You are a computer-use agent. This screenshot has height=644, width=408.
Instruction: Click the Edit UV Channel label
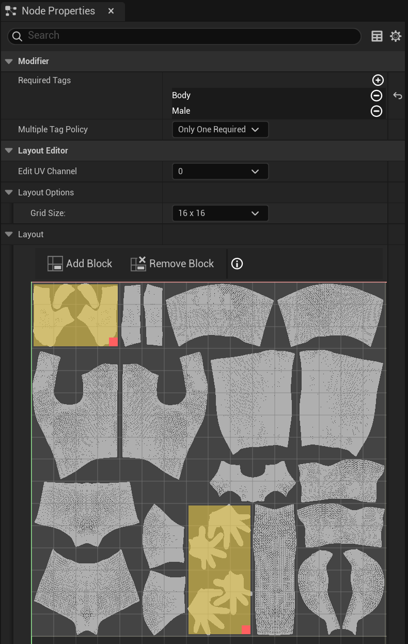pos(48,172)
